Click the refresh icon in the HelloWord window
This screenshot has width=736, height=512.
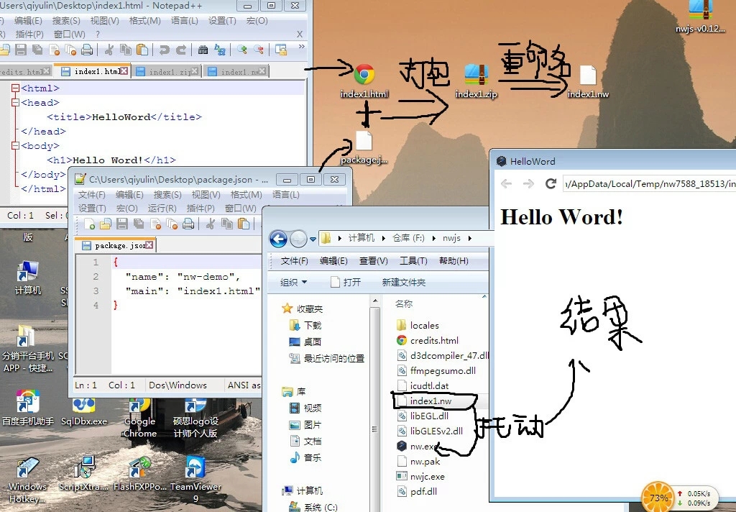[550, 184]
